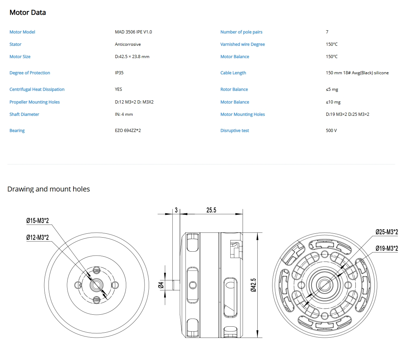Click the Motor Model label

pyautogui.click(x=22, y=32)
